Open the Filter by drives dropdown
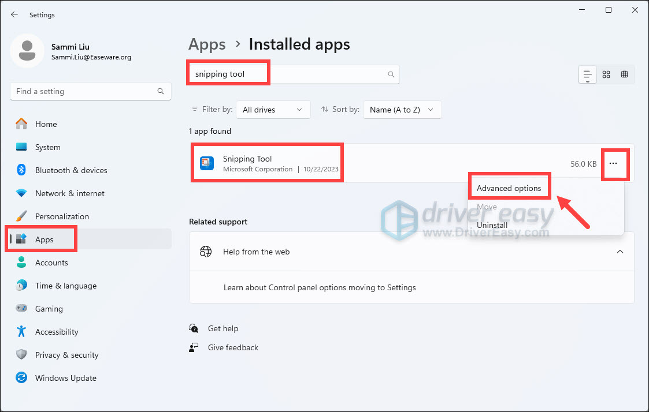This screenshot has height=412, width=649. point(273,110)
